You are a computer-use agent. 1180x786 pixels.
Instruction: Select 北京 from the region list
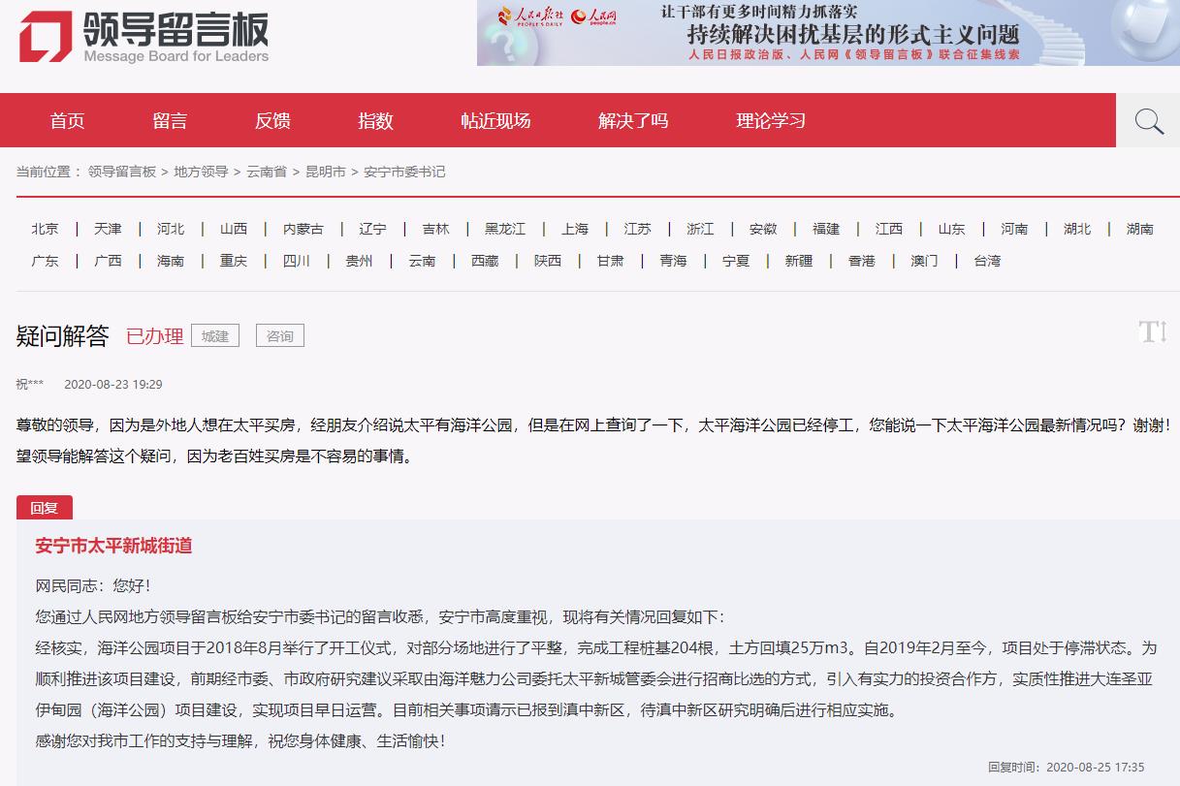pyautogui.click(x=45, y=229)
